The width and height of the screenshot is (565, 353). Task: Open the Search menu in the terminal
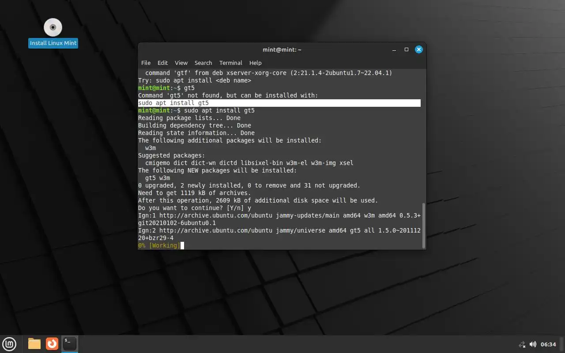[203, 63]
